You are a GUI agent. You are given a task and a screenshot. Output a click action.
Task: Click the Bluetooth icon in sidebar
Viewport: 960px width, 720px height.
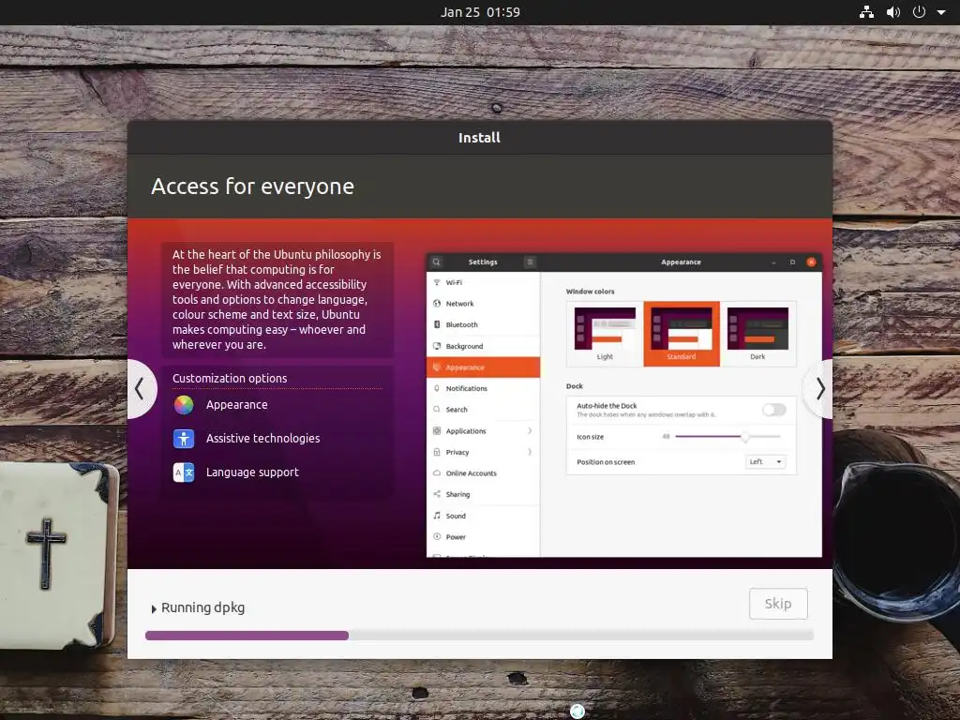pos(437,324)
